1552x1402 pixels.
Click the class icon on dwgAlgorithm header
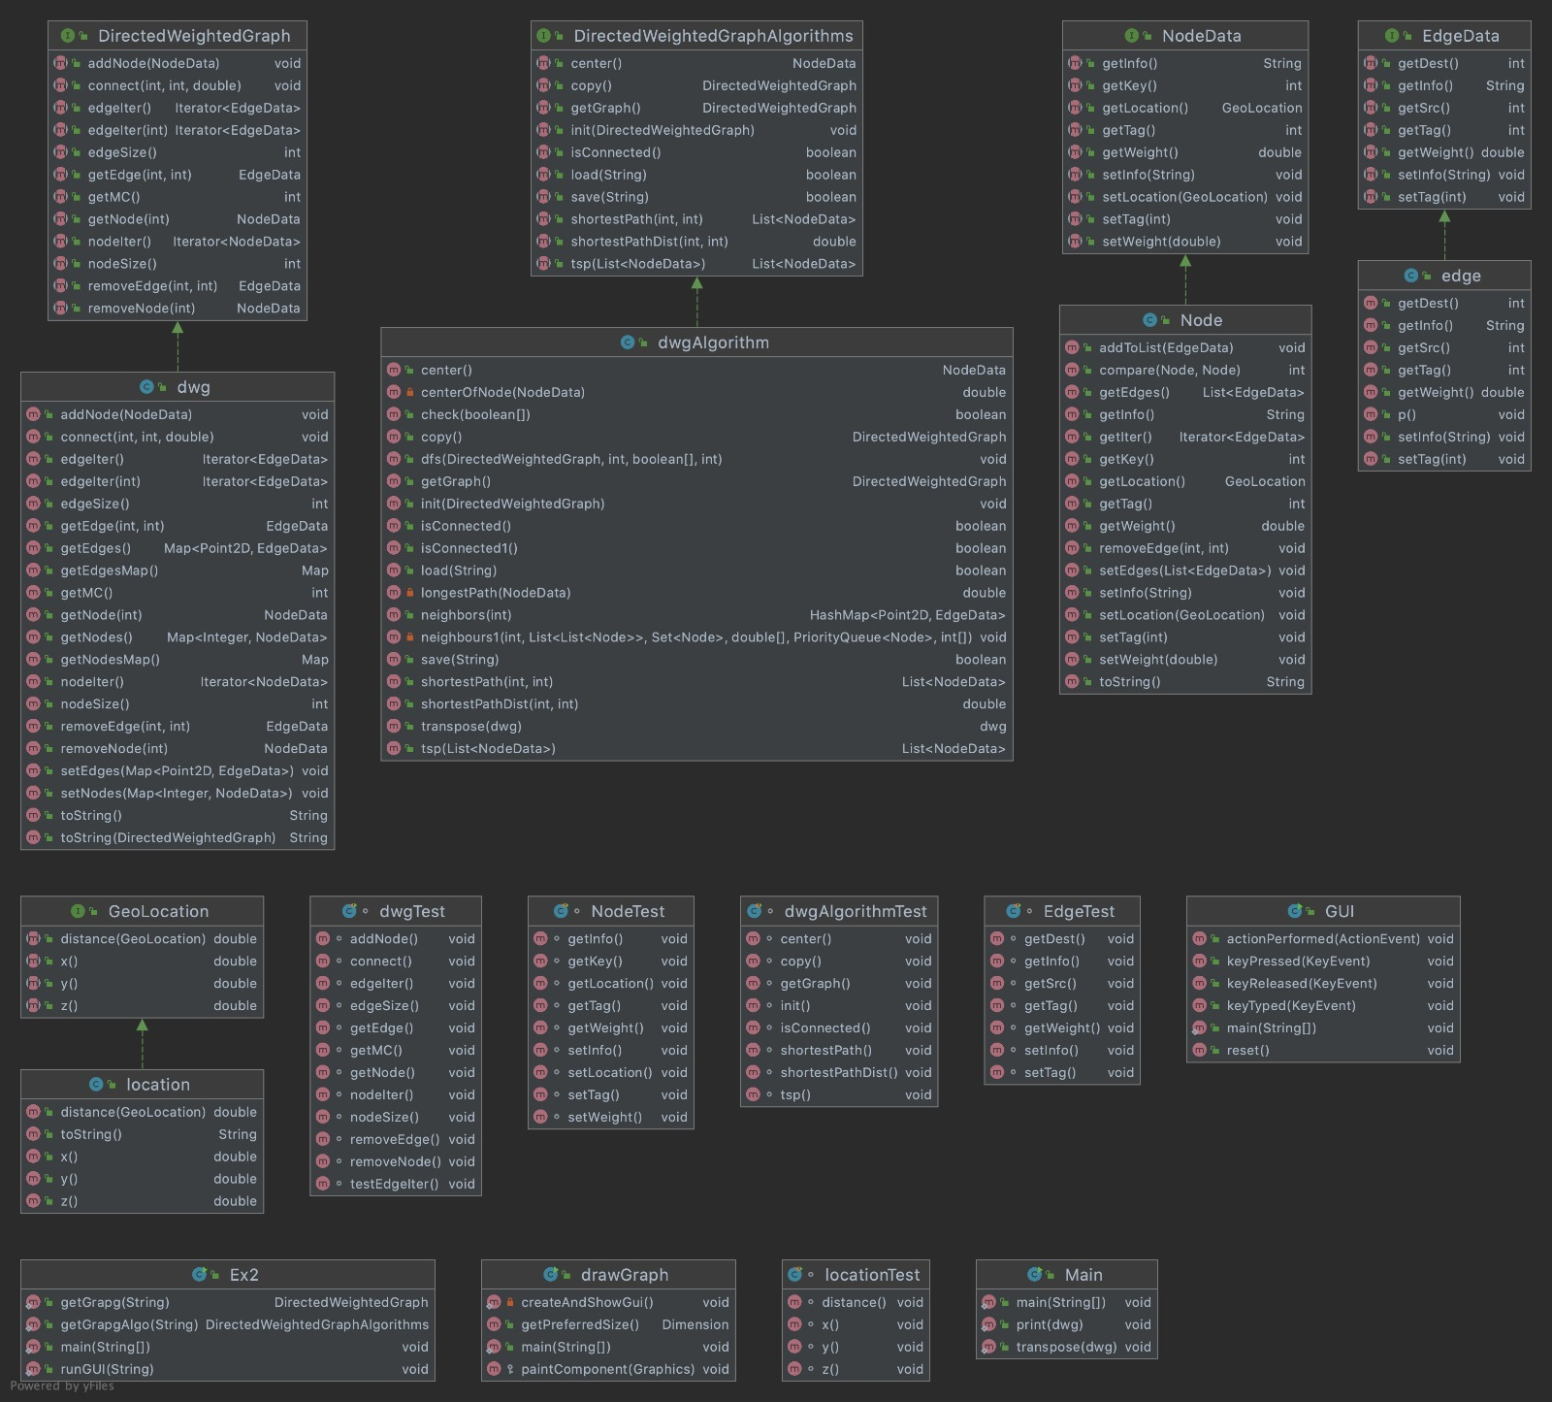(x=629, y=342)
